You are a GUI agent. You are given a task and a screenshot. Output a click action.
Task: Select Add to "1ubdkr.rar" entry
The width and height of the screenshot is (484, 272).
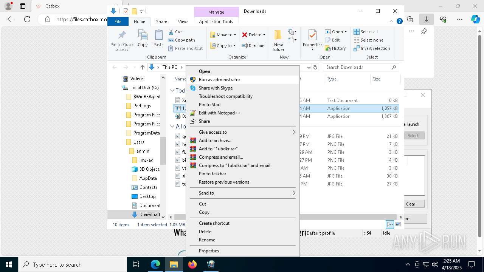pos(243,148)
